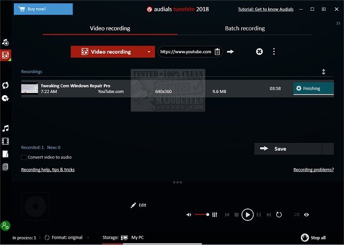Click the album art disc placeholder
This screenshot has height=245, width=344.
[35, 206]
